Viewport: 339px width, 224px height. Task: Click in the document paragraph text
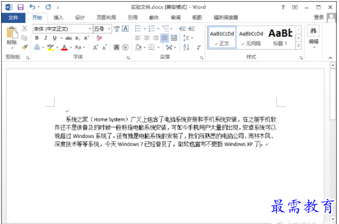[165, 132]
